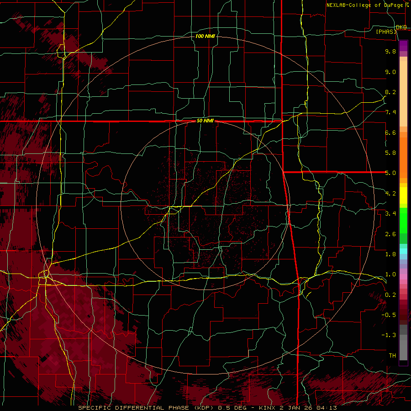Click the pink swatch on the legend
This screenshot has width=411, height=411.
(x=403, y=277)
